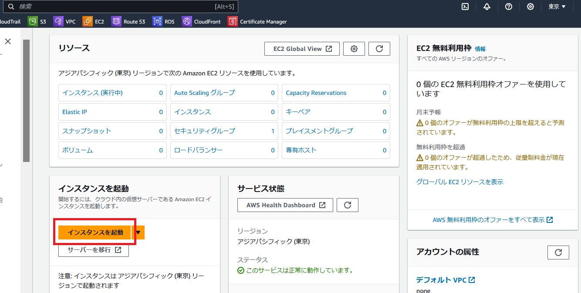Open Elastic IP resource link
Image resolution: width=581 pixels, height=293 pixels.
tap(74, 112)
